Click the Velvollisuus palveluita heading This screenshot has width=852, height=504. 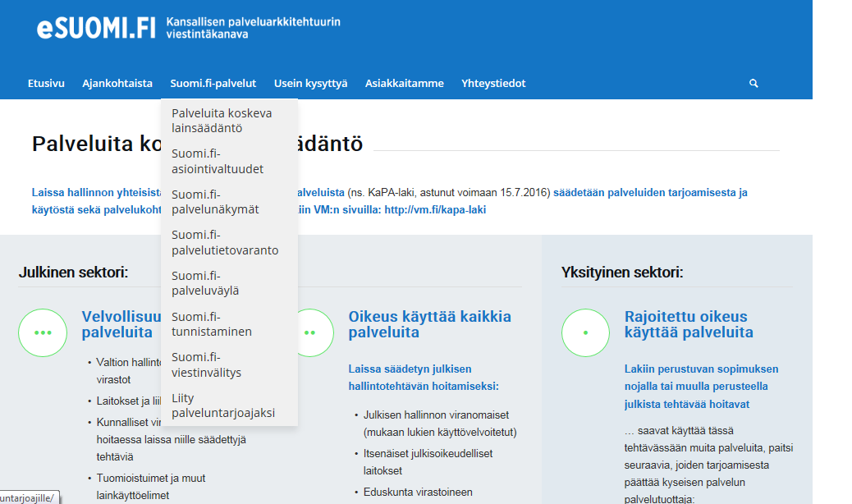[x=121, y=324]
